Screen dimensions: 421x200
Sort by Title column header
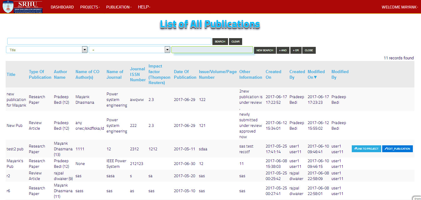point(11,74)
